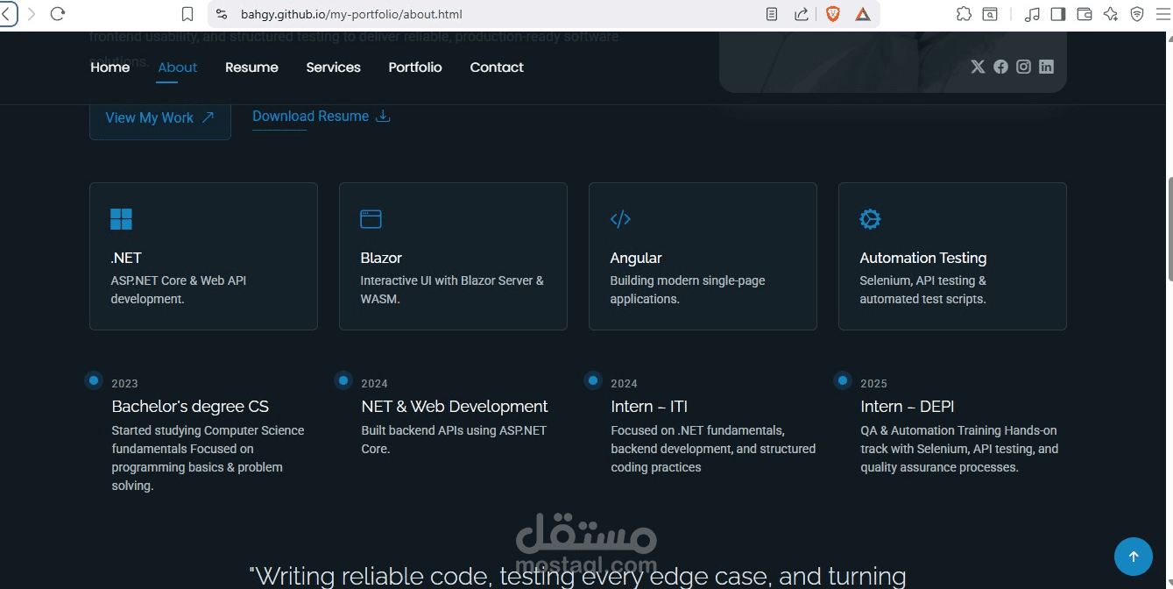
Task: Click the Brave Rewards triangle icon
Action: [x=863, y=14]
